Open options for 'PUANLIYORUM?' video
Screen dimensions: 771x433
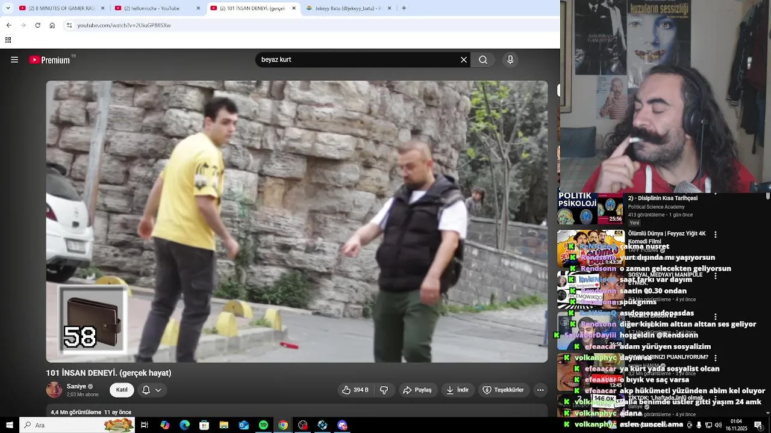[716, 358]
